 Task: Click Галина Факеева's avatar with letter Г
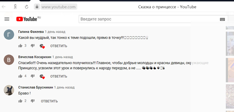click(9, 34)
